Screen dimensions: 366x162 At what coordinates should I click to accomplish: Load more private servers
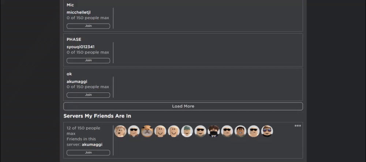(x=183, y=106)
